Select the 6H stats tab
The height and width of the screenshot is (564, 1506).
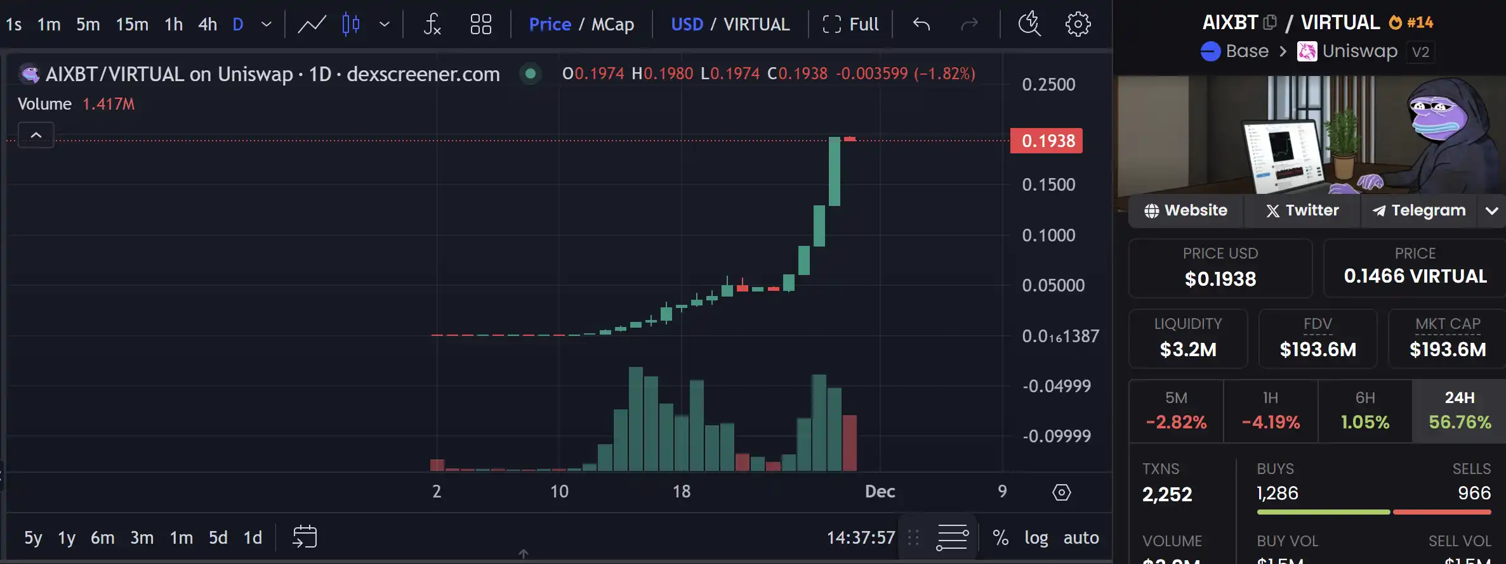point(1364,411)
